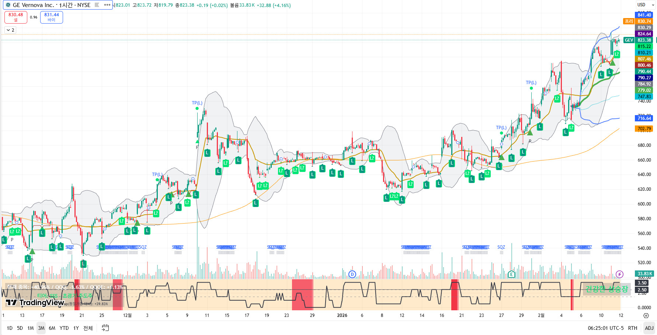Select the 5D range tab
The width and height of the screenshot is (657, 335).
coord(20,328)
